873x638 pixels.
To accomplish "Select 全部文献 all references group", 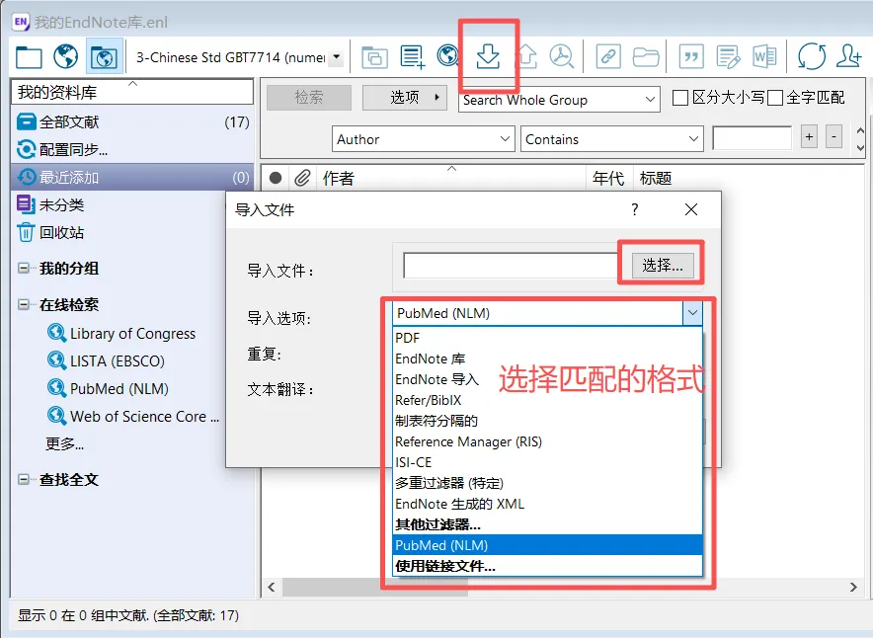I will [132, 121].
